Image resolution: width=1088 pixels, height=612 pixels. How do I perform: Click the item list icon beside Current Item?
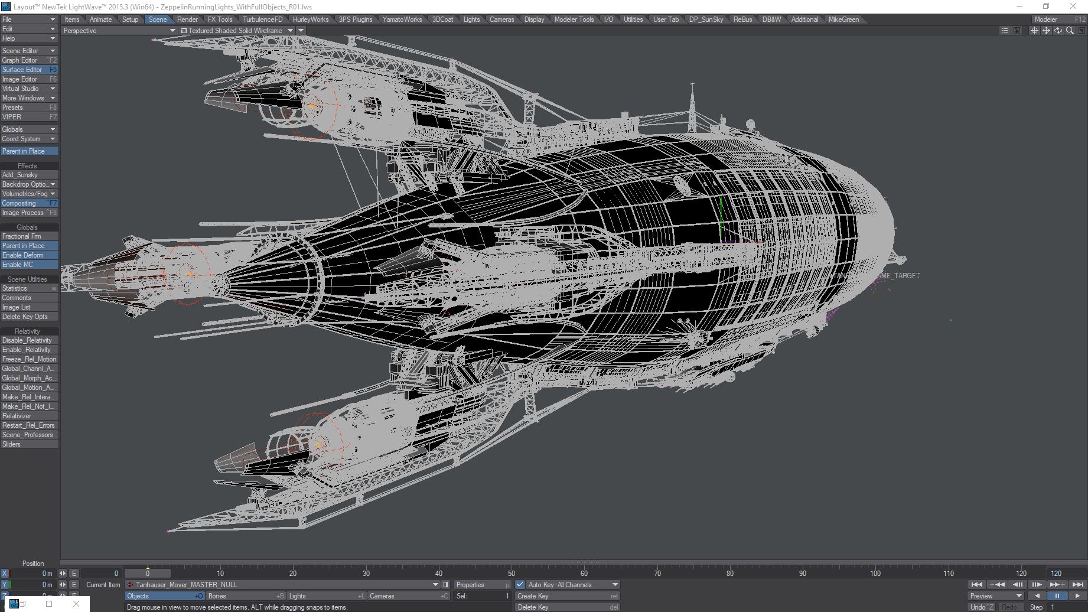(446, 585)
